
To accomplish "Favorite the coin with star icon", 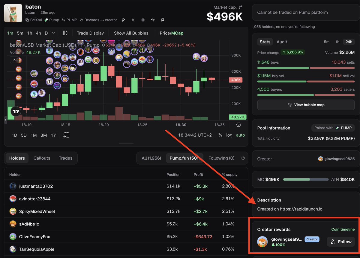I will (x=153, y=20).
